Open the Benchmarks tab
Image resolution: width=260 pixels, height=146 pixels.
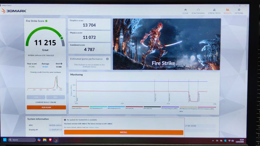tap(198, 11)
